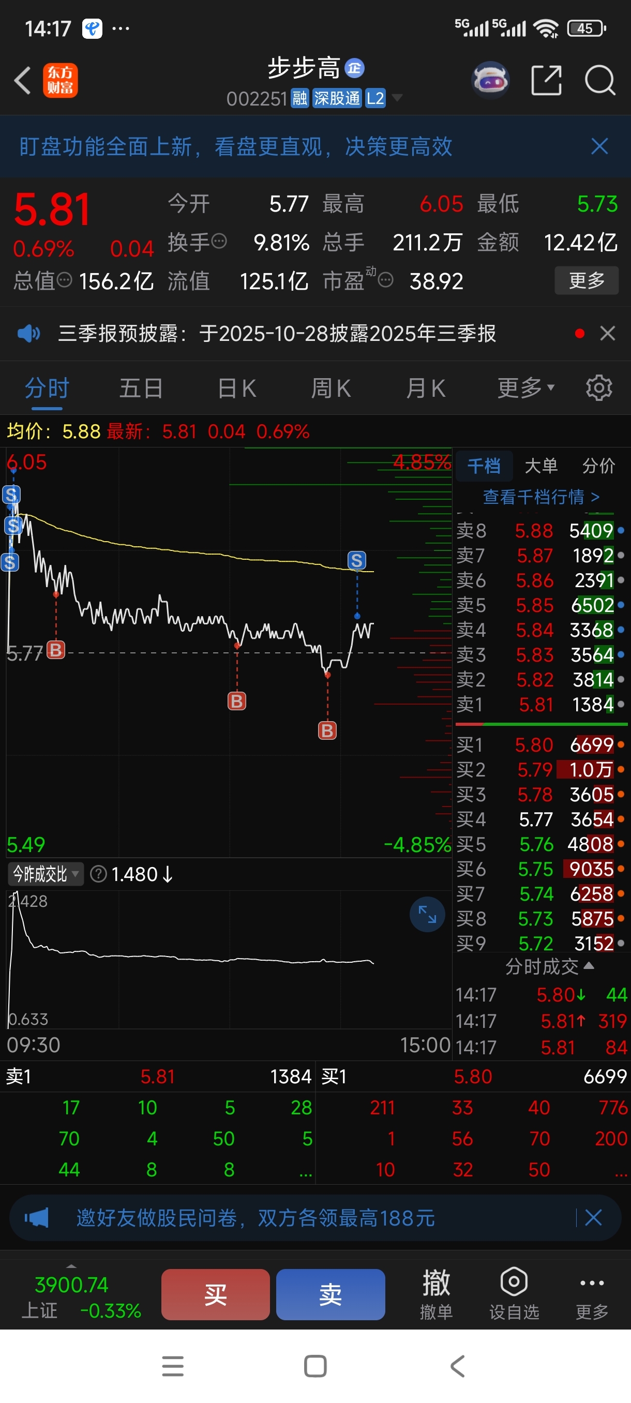
Task: Select the 买6 5.75 order row
Action: [x=540, y=869]
